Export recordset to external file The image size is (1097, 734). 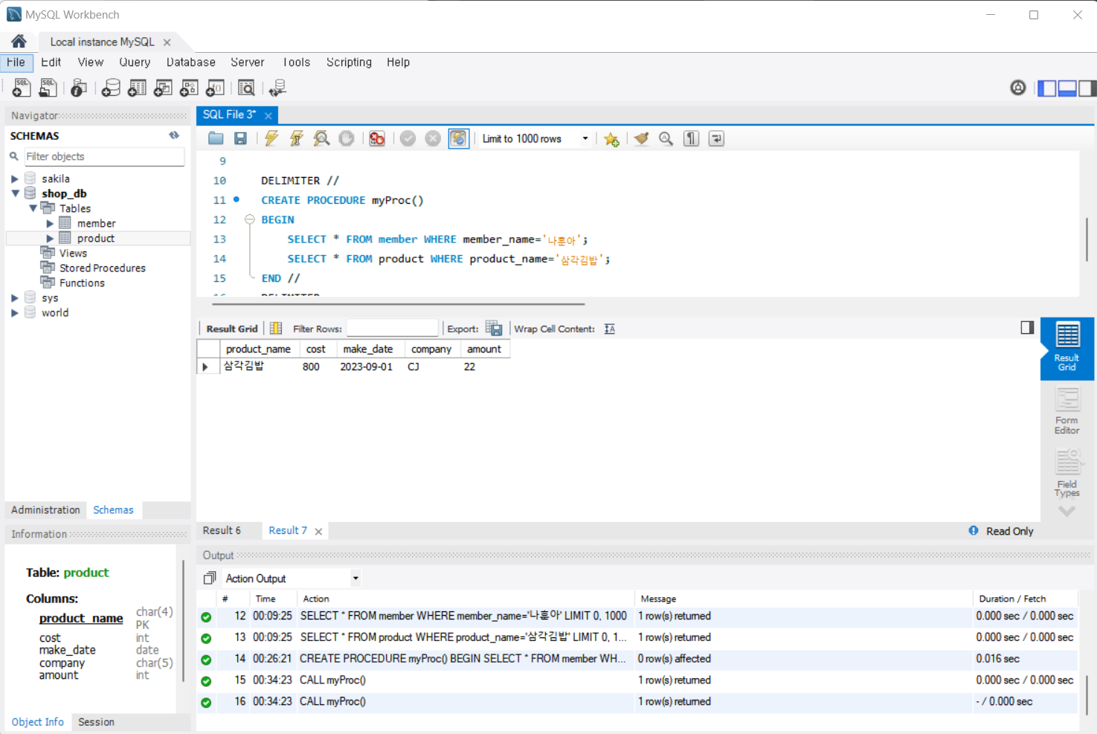(494, 328)
